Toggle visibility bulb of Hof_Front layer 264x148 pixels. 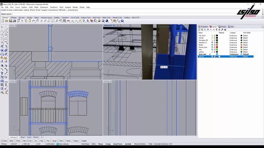tap(212, 36)
